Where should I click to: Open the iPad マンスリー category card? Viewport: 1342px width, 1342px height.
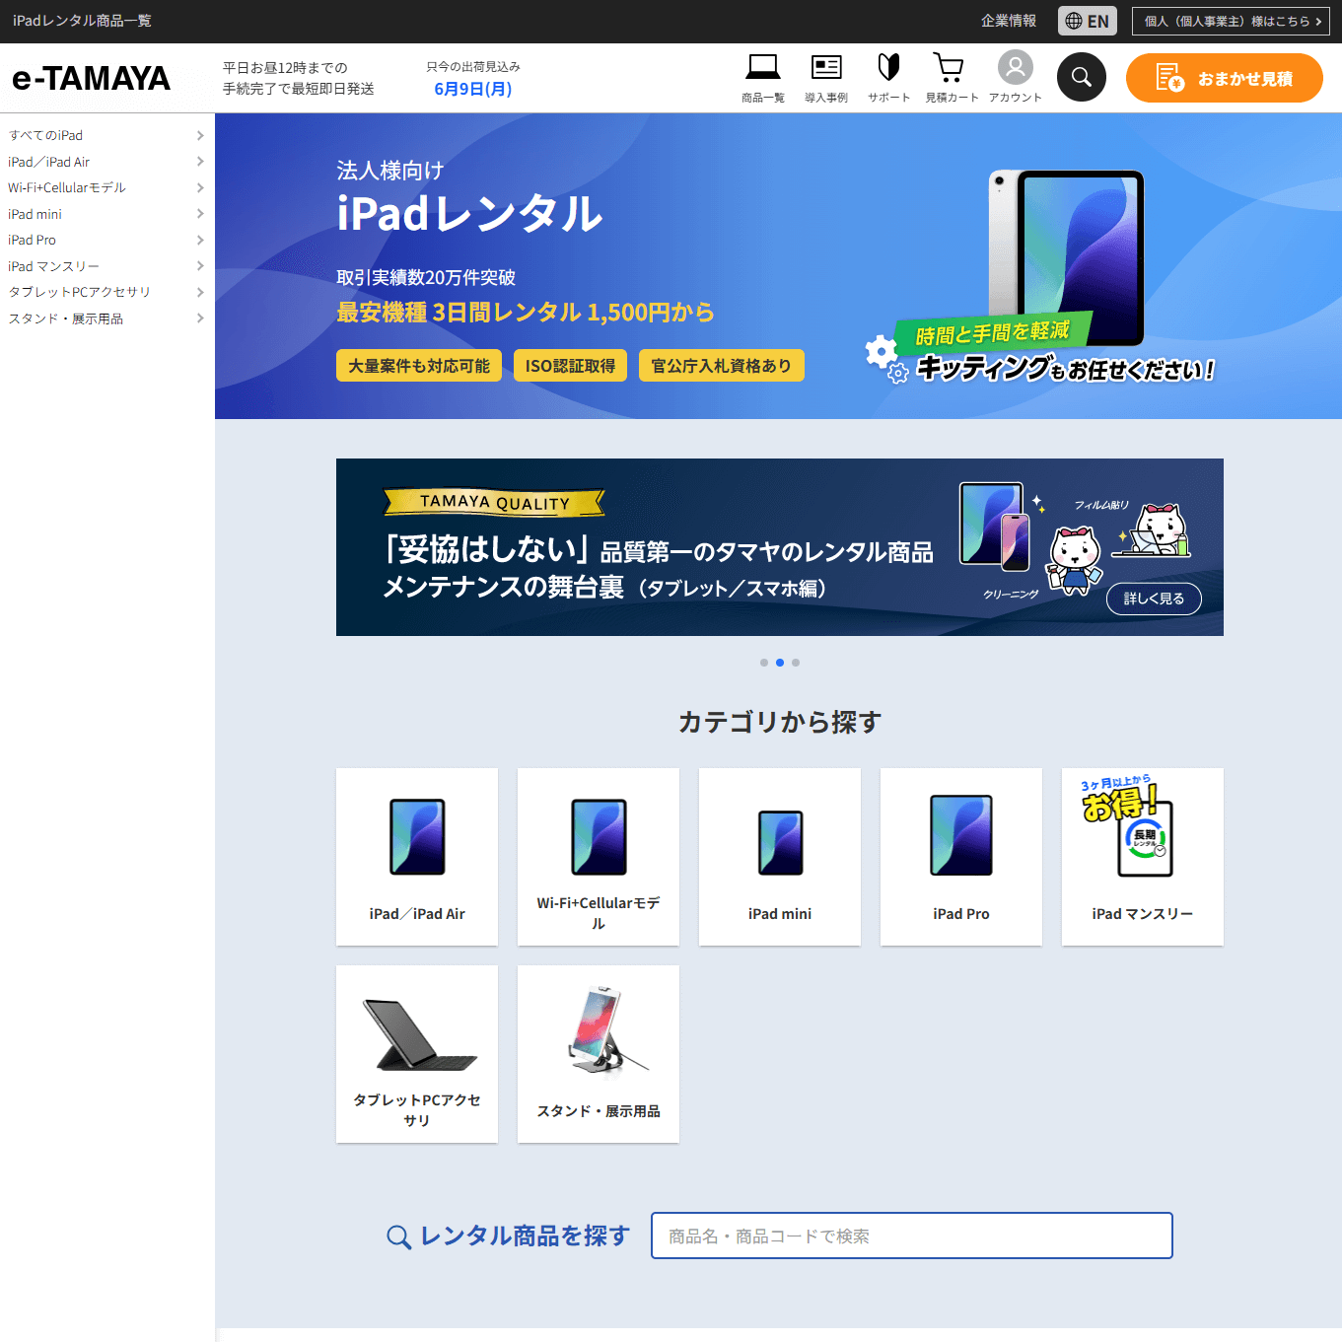click(1143, 857)
